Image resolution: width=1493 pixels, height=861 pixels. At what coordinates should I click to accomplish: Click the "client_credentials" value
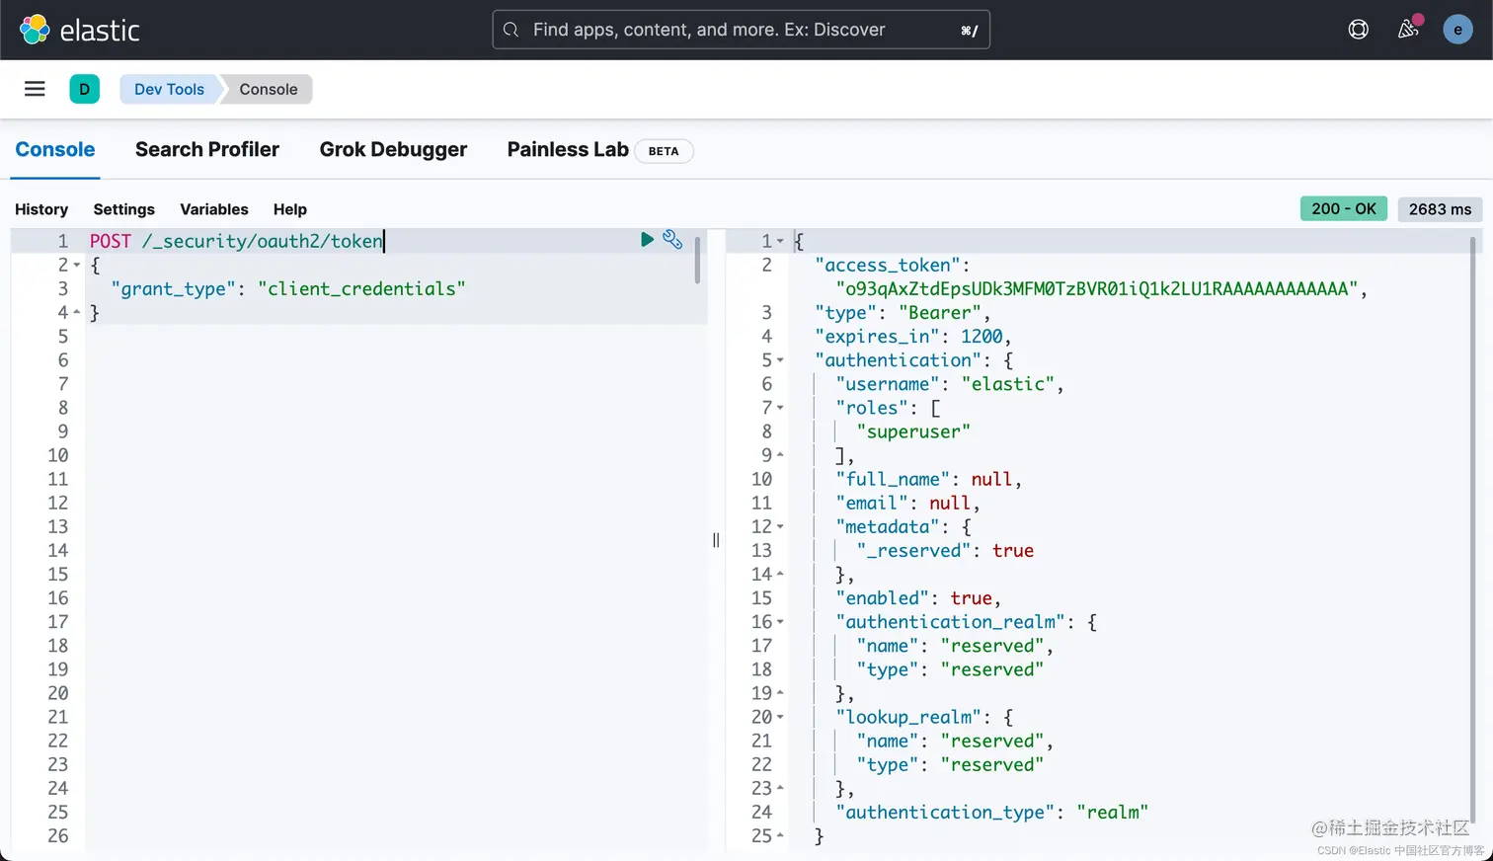361,288
